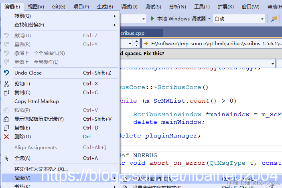Click the 复制(E) duplicate icon
The image size is (282, 188).
coord(6,128)
